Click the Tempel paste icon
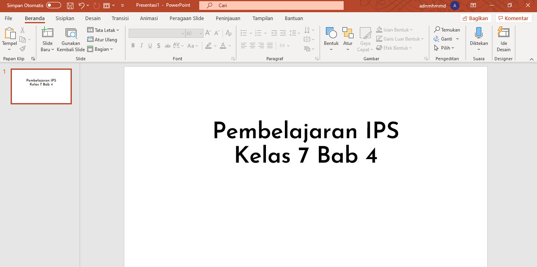The image size is (537, 267). point(9,35)
